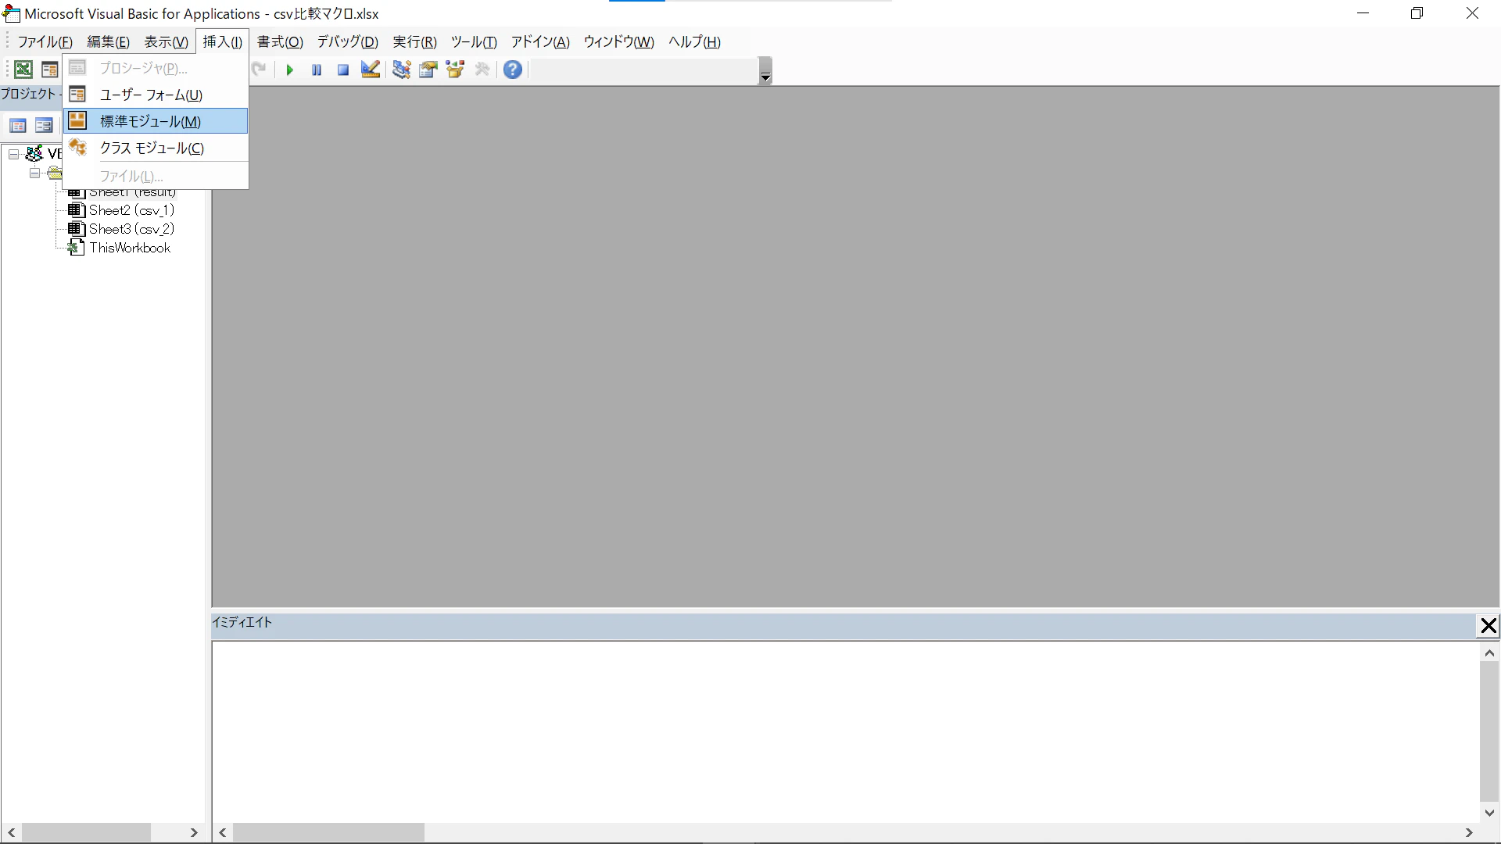Click the blue Help question mark icon
The image size is (1501, 844).
click(513, 70)
